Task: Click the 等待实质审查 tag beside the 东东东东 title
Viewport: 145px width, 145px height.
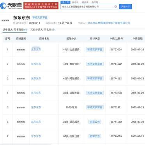Action: (x=40, y=18)
